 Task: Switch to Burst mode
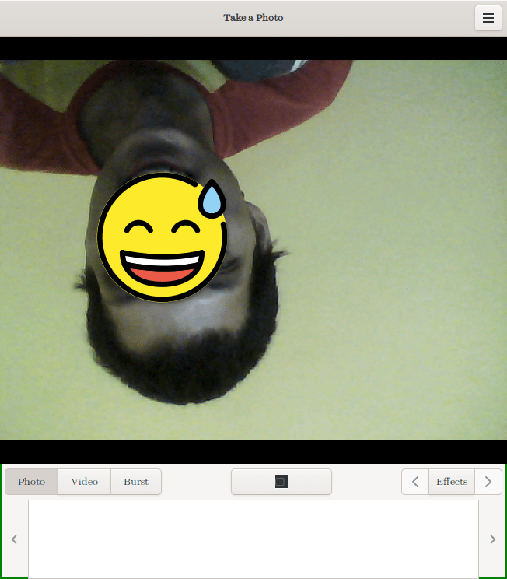(136, 482)
